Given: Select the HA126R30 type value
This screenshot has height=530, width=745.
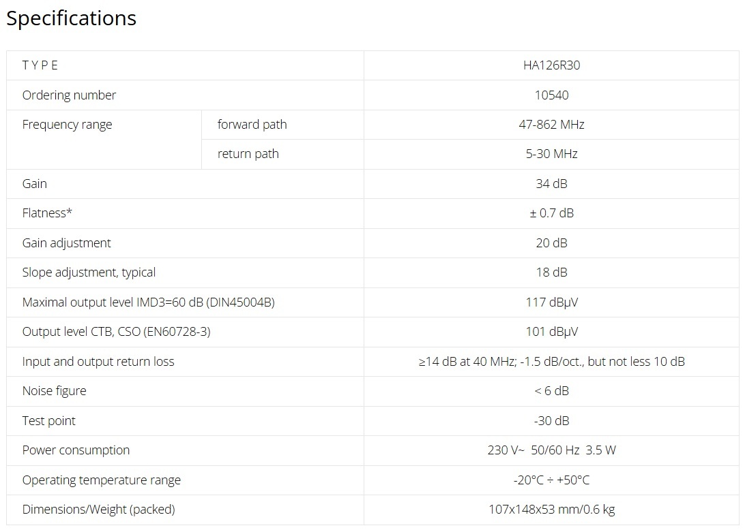Looking at the screenshot, I should [x=551, y=65].
